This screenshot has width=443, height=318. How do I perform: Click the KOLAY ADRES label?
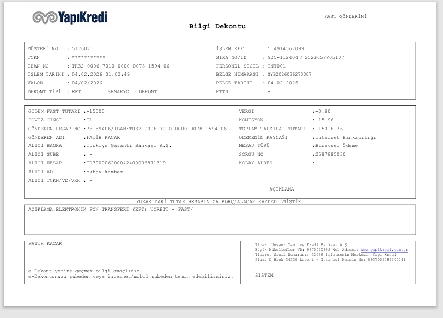(x=256, y=163)
